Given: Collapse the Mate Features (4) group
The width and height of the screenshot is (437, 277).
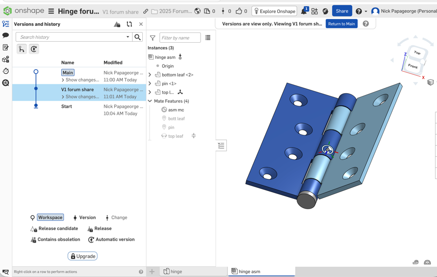Looking at the screenshot, I should click(150, 101).
